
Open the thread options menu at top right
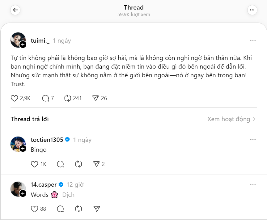pos(252,10)
